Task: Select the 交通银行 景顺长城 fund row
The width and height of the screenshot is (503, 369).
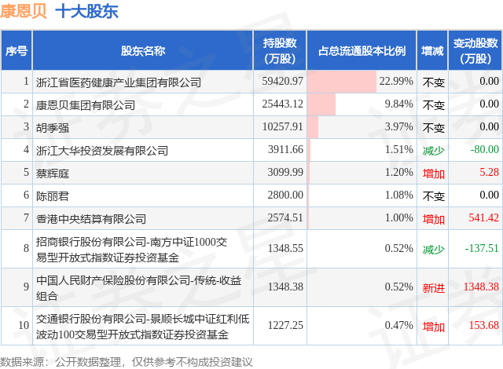Action: (x=251, y=326)
